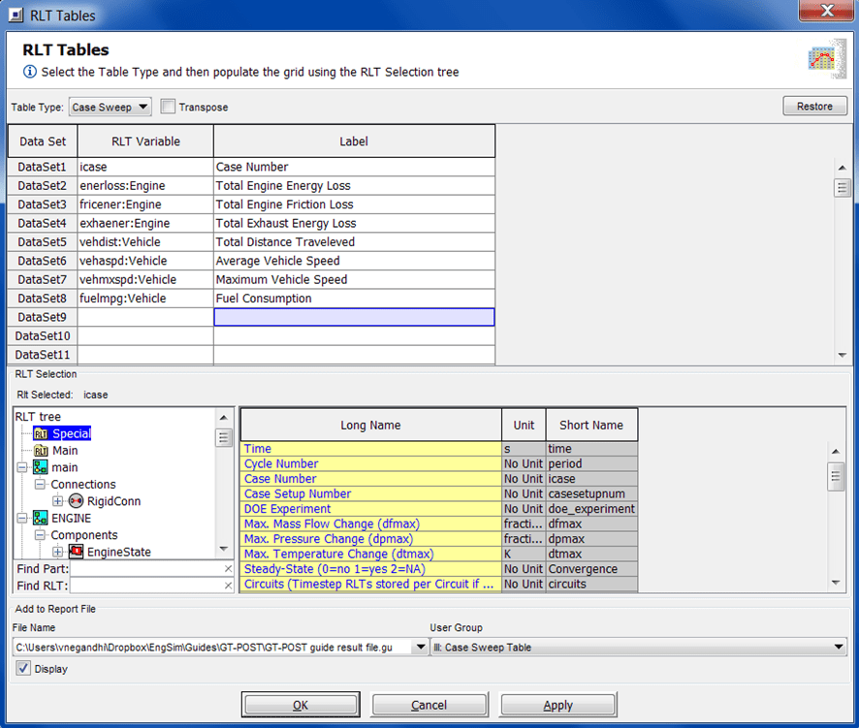Clear the Find Part field
The image size is (859, 728).
(228, 569)
